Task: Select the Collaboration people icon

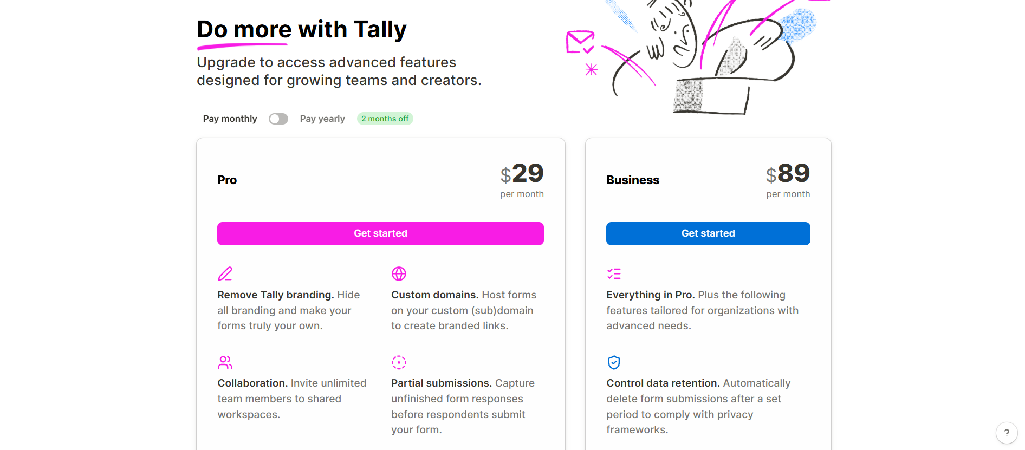Action: coord(225,362)
